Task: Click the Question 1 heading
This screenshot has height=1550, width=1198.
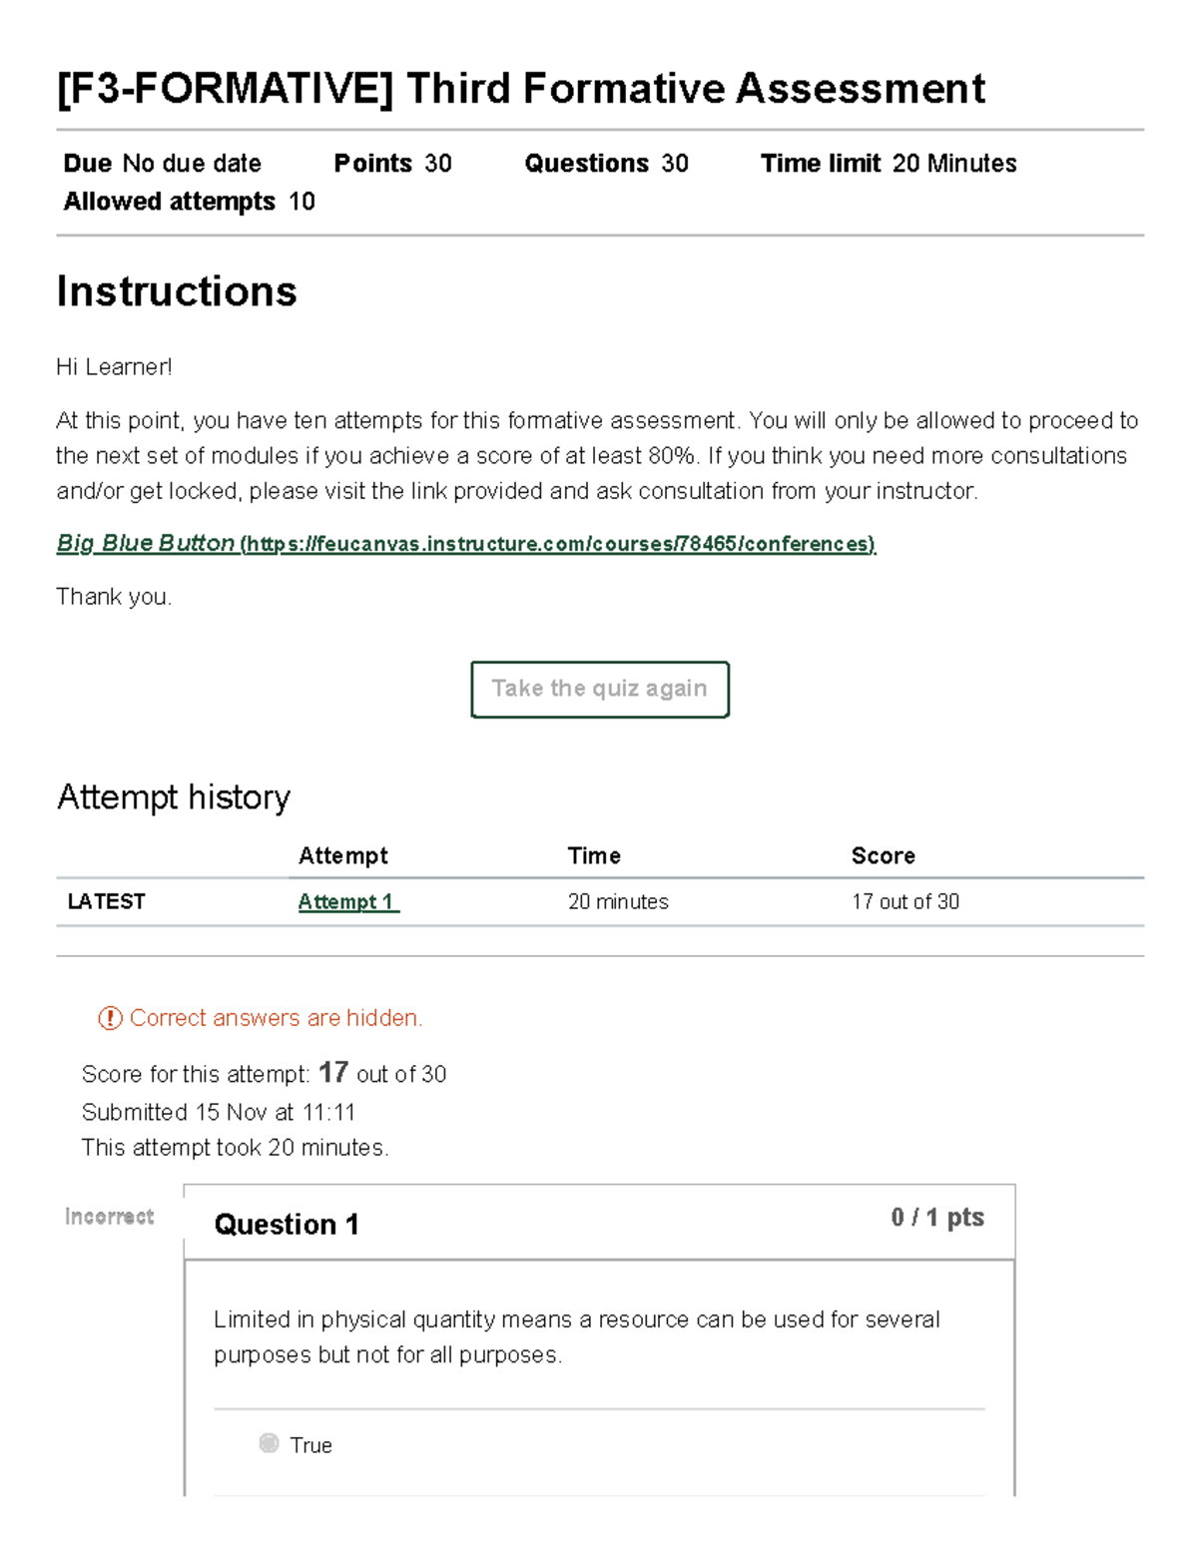Action: pyautogui.click(x=287, y=1224)
